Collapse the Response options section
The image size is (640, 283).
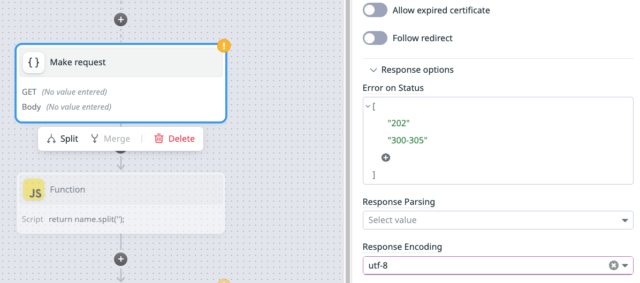click(372, 70)
